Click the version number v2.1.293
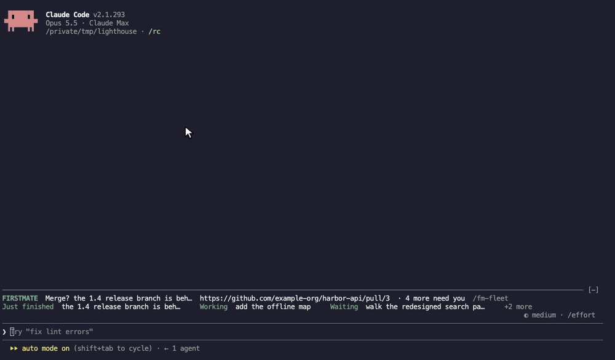Viewport: 615px width, 360px height. [x=109, y=15]
